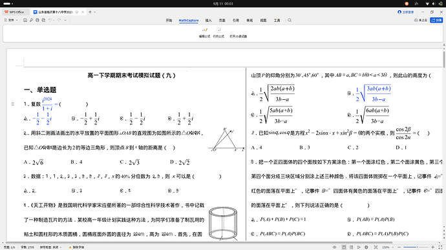Close the open document tab
Screen dimensions: 446x250
[x=83, y=12]
